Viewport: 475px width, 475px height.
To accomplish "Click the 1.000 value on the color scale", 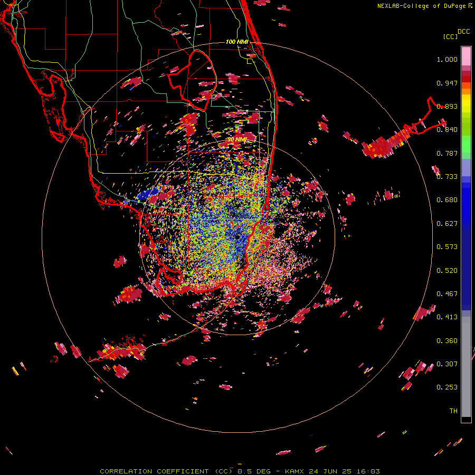I will [447, 59].
